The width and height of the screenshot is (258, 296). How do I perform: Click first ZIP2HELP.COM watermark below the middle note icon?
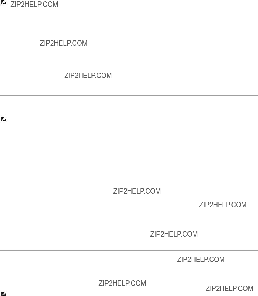tap(137, 191)
